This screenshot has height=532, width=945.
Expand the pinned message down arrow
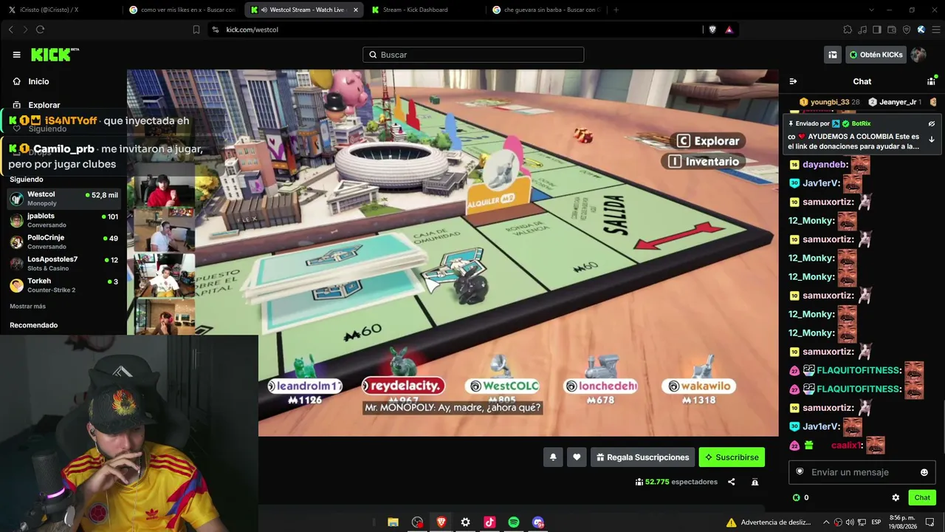(932, 140)
